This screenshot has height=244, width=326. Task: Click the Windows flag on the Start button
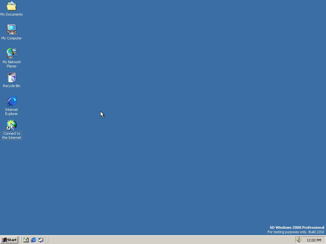pos(4,240)
